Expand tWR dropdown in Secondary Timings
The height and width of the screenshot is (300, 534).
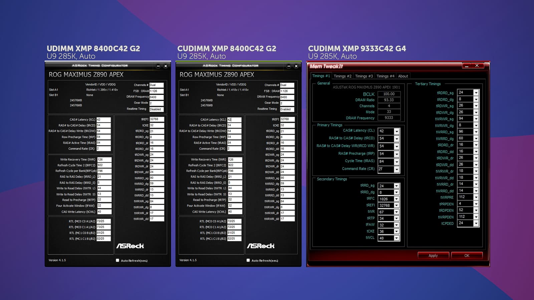click(396, 212)
